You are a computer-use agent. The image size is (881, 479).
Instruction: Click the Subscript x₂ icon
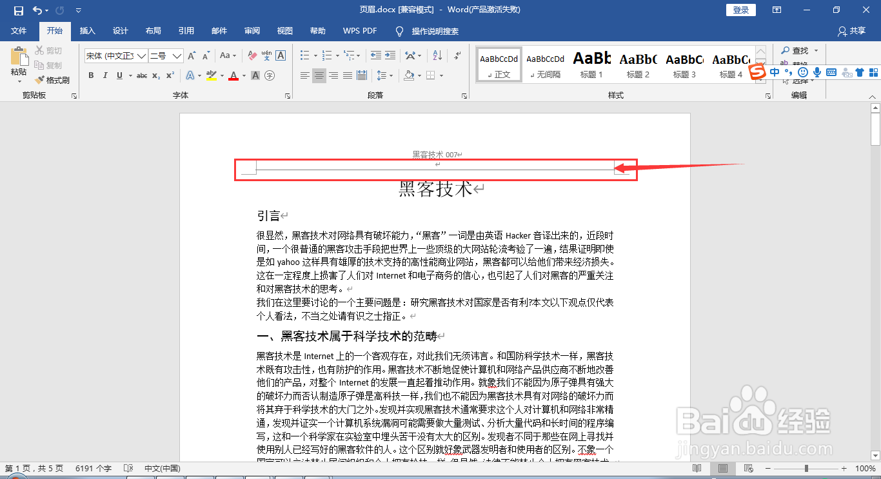coord(156,75)
